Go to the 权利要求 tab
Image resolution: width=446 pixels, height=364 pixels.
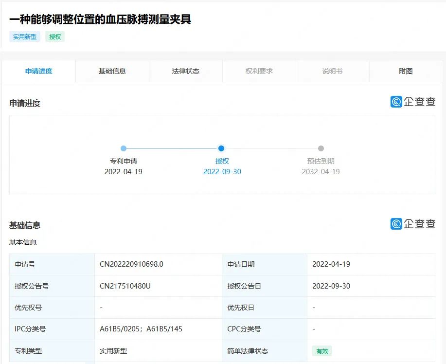click(259, 71)
